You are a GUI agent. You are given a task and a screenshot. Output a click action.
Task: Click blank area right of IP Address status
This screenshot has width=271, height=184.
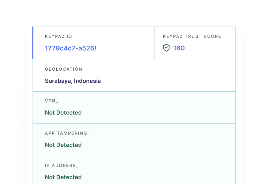pos(158,177)
